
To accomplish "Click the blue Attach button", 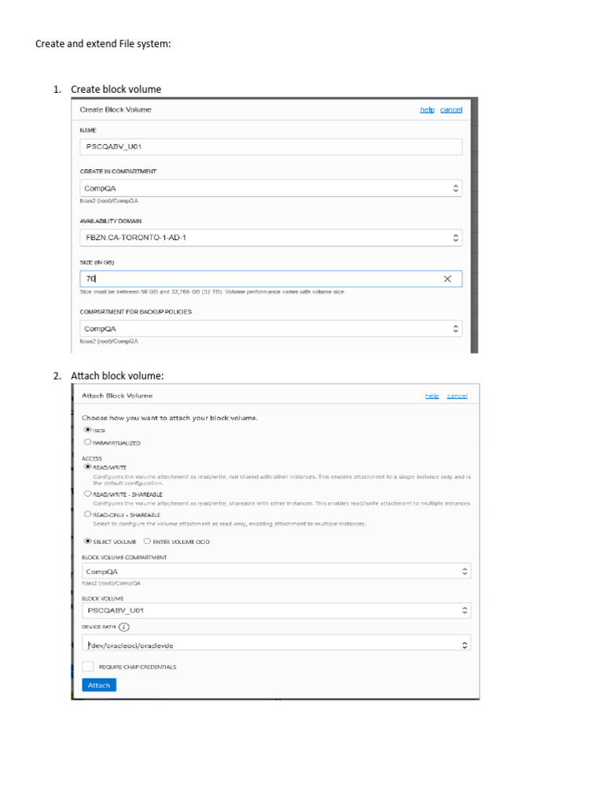I will point(99,686).
